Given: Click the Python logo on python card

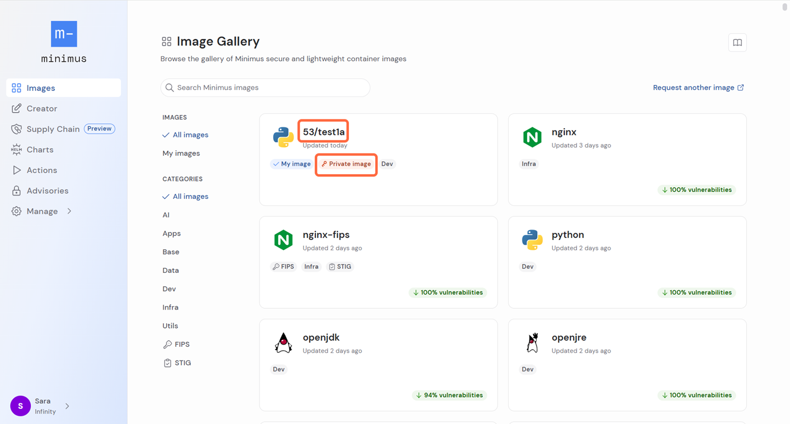Looking at the screenshot, I should (532, 240).
